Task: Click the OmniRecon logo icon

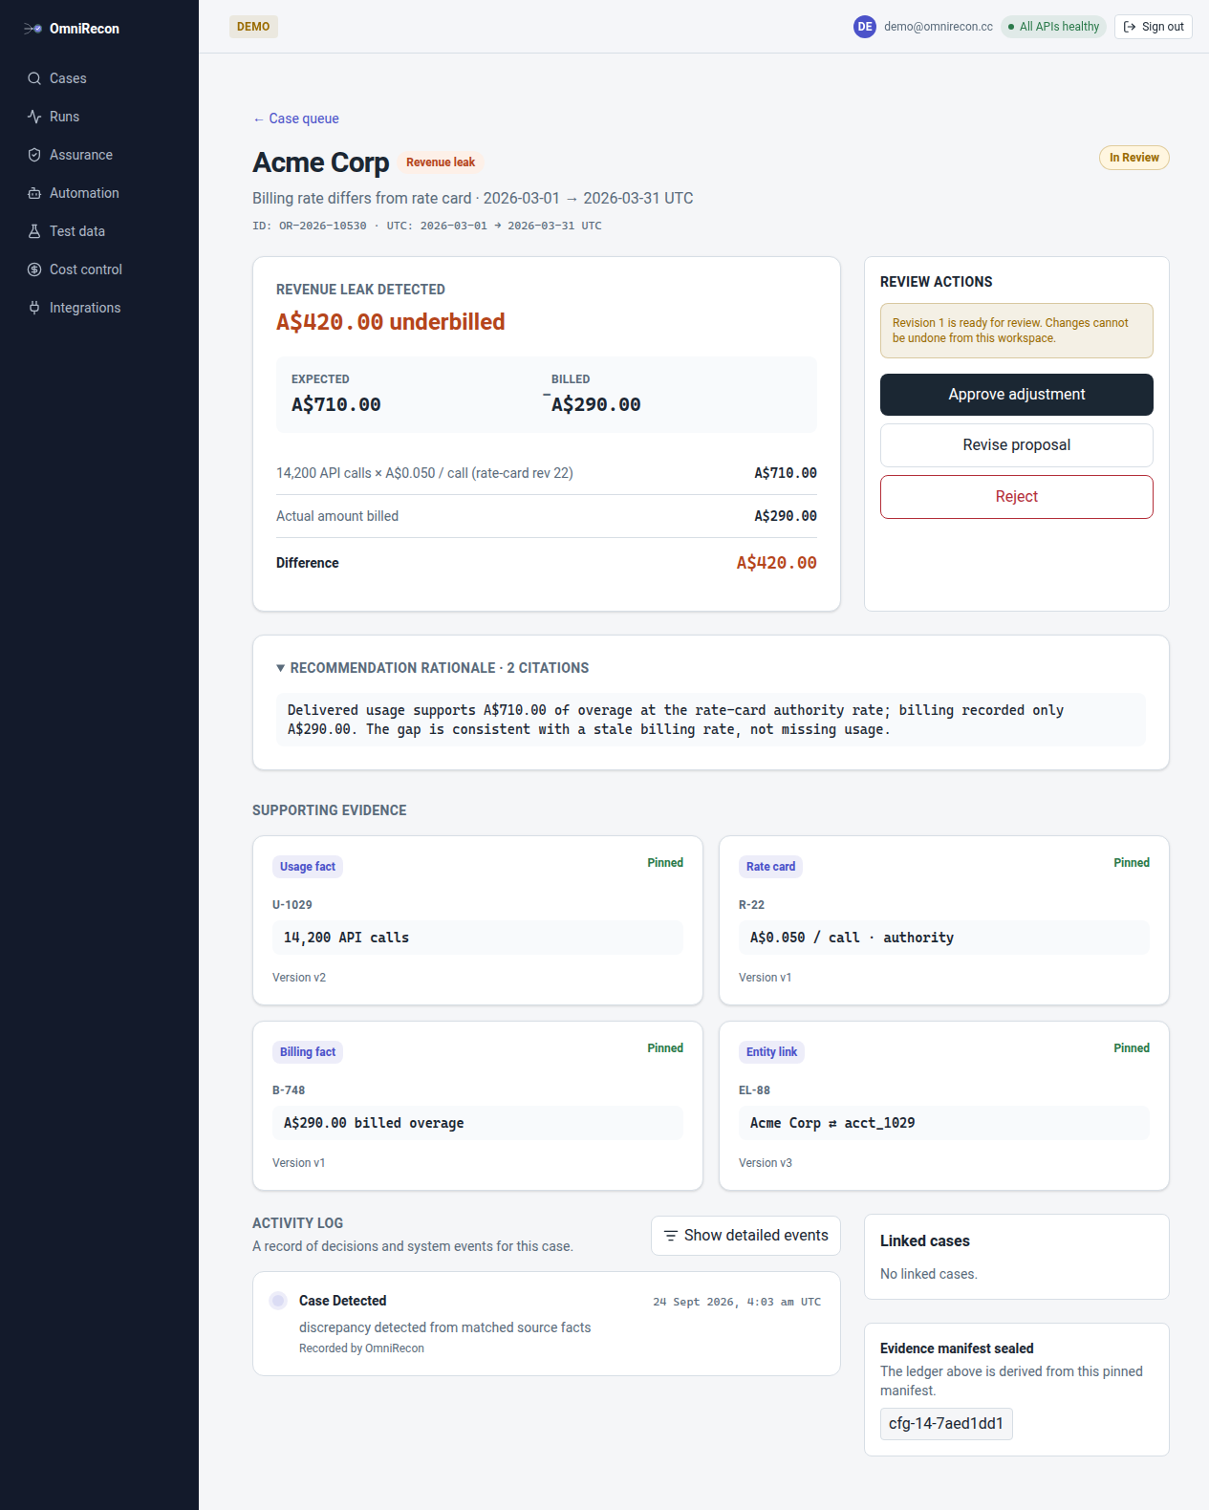Action: [32, 29]
